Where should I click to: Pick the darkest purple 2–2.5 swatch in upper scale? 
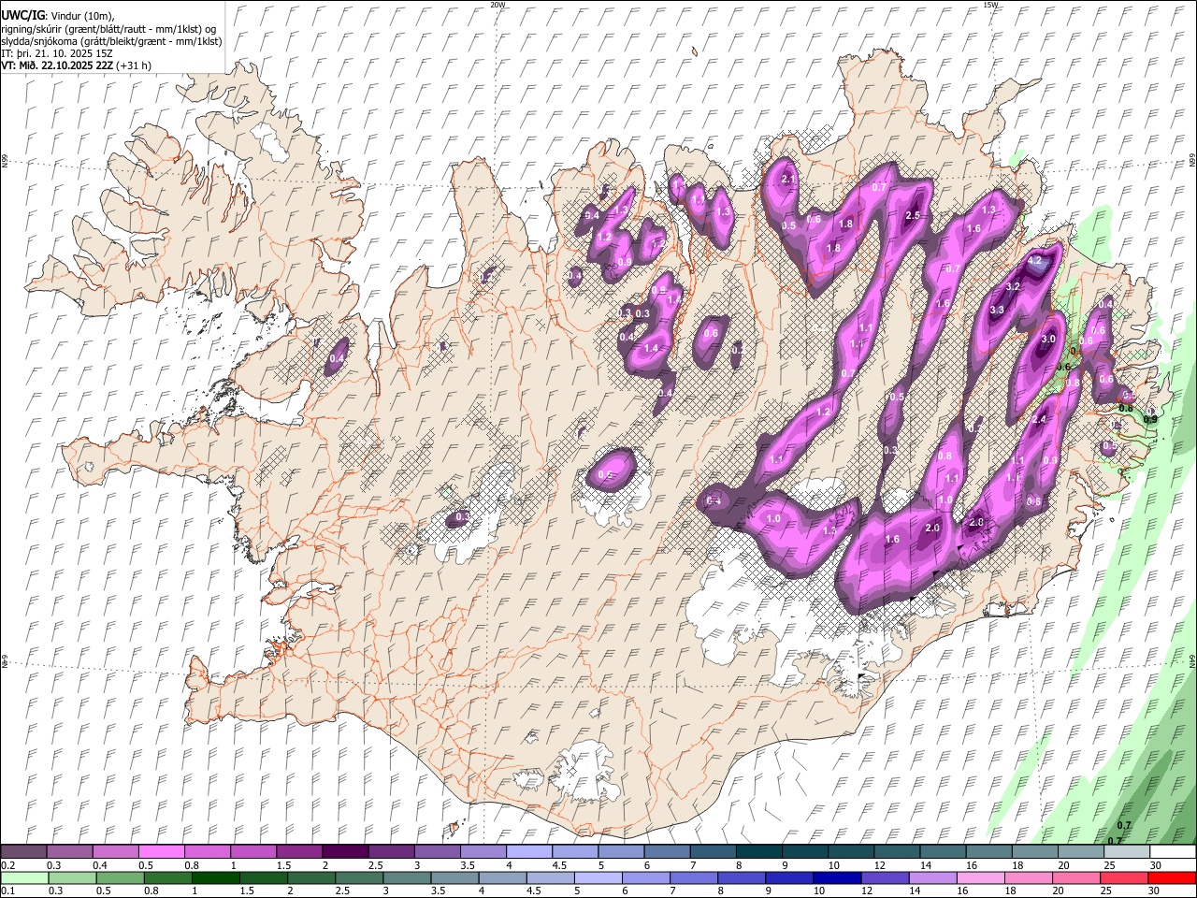click(345, 851)
